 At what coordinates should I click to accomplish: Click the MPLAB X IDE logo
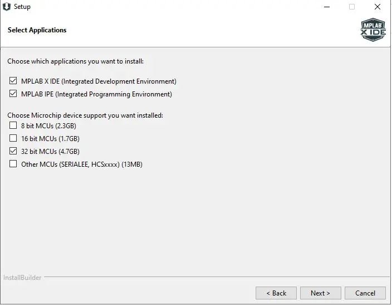(373, 30)
